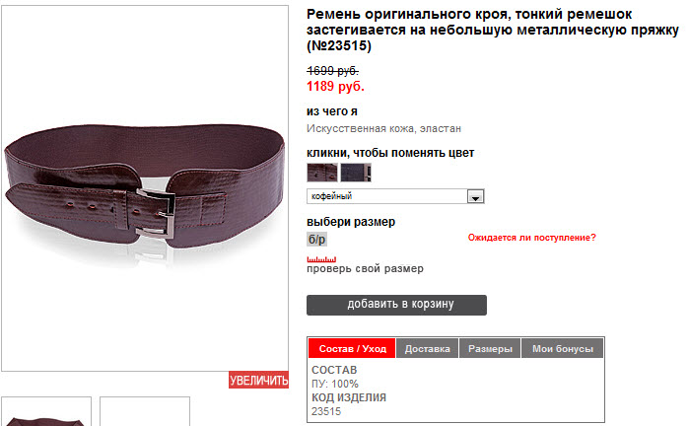Viewport: 689px width, 426px height.
Task: Open the color dropdown arrow
Action: click(475, 196)
